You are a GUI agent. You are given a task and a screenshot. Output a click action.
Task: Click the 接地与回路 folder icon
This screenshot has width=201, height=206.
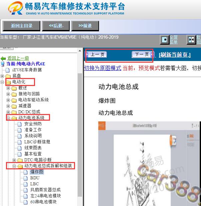14,94
